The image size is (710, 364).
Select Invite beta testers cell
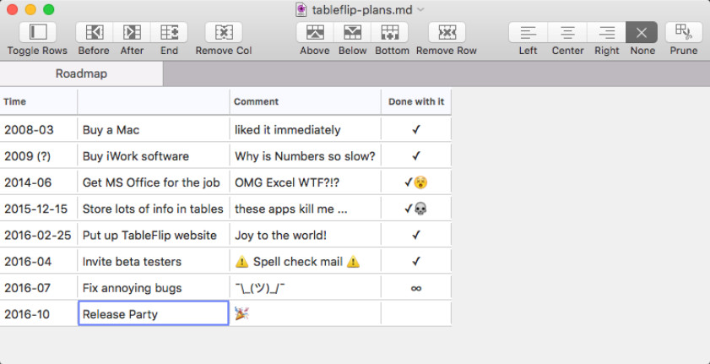(x=154, y=261)
